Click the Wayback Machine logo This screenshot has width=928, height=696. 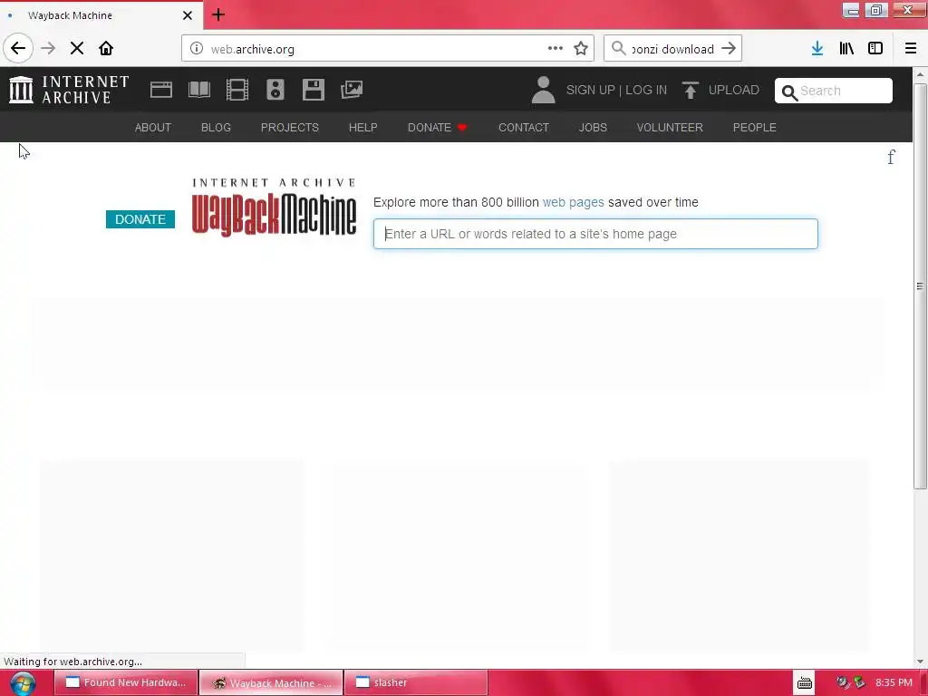coord(274,207)
